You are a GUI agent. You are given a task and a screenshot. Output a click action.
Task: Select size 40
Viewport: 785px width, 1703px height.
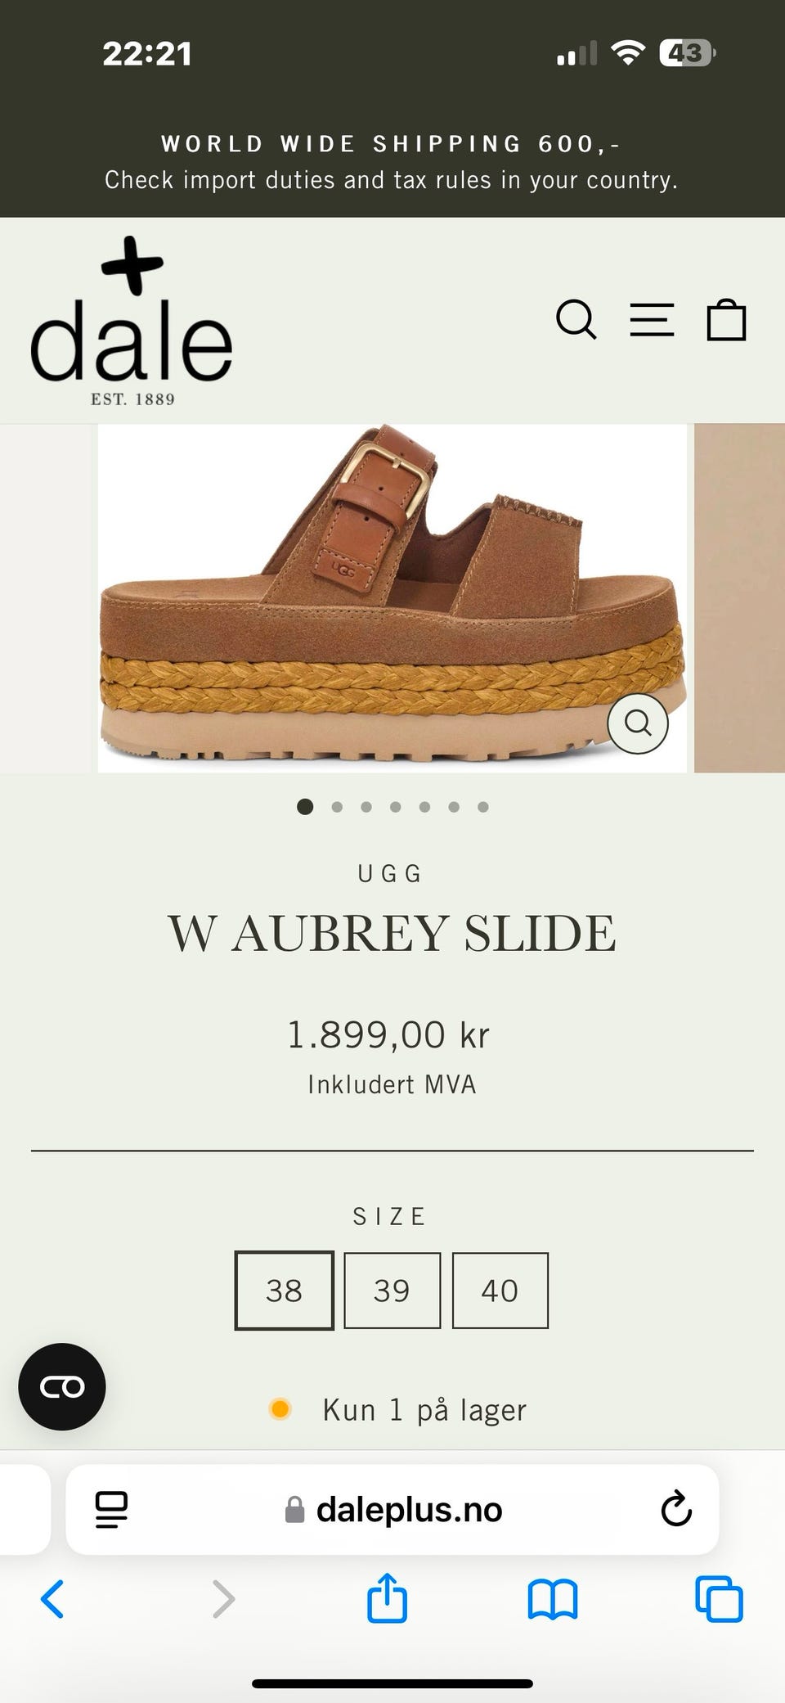(500, 1291)
